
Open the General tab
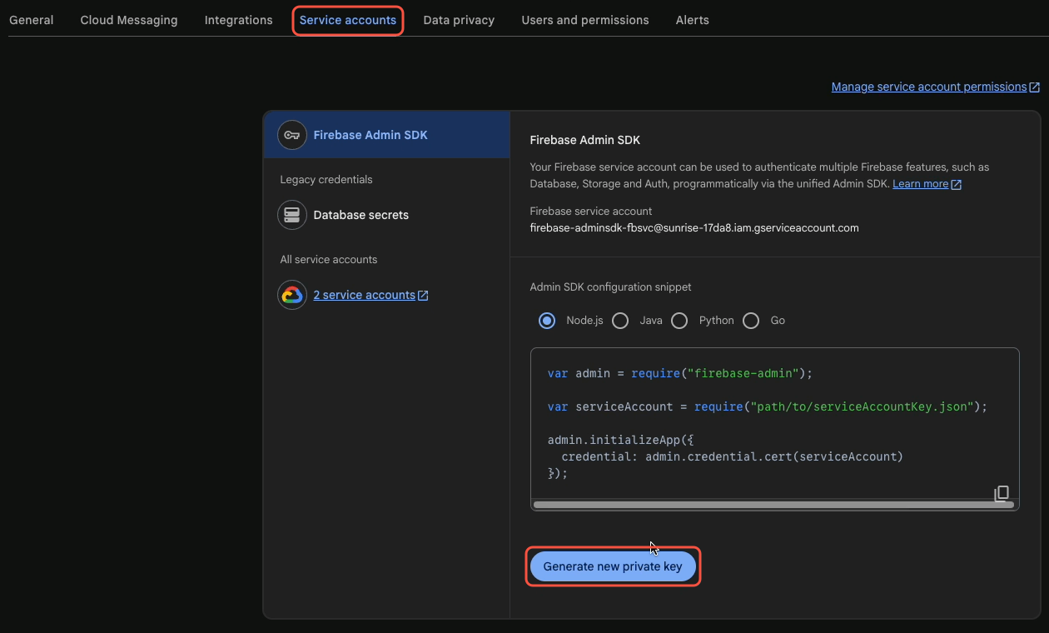(x=32, y=20)
